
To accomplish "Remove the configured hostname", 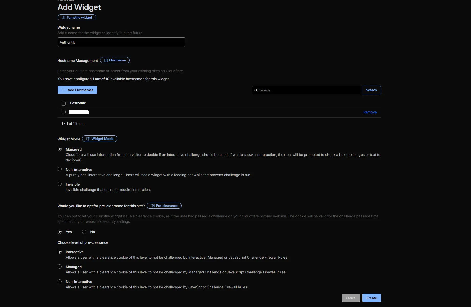I will coord(370,112).
